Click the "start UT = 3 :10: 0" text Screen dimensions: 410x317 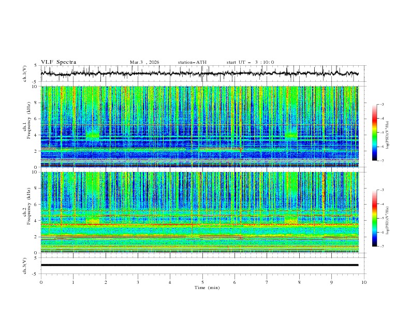coord(250,62)
